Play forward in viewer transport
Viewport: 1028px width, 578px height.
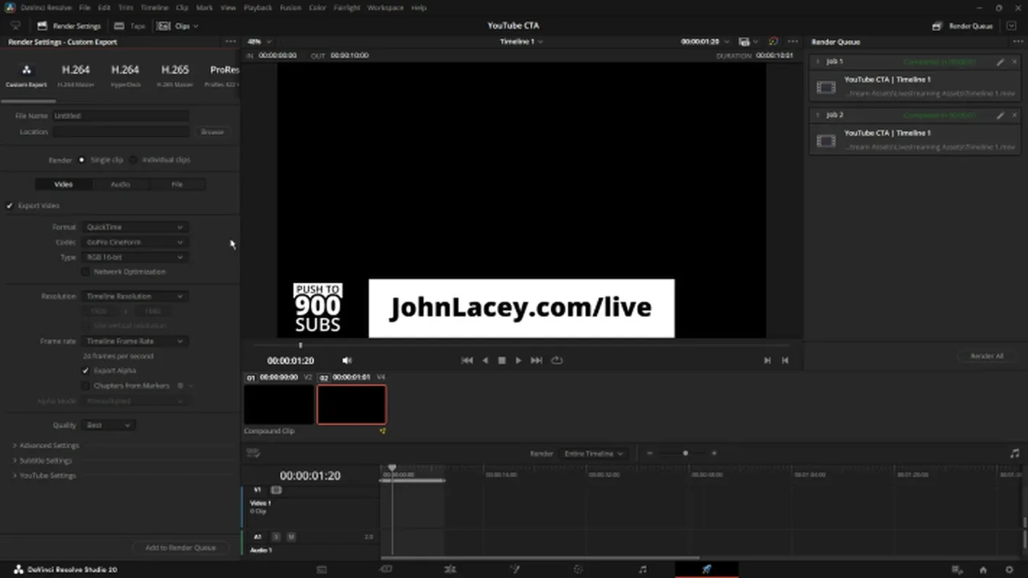coord(518,361)
